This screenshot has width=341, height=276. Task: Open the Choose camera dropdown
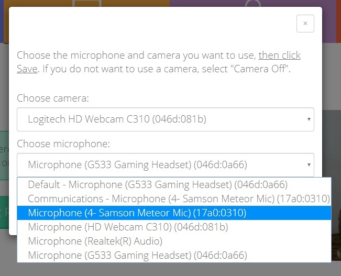(166, 119)
